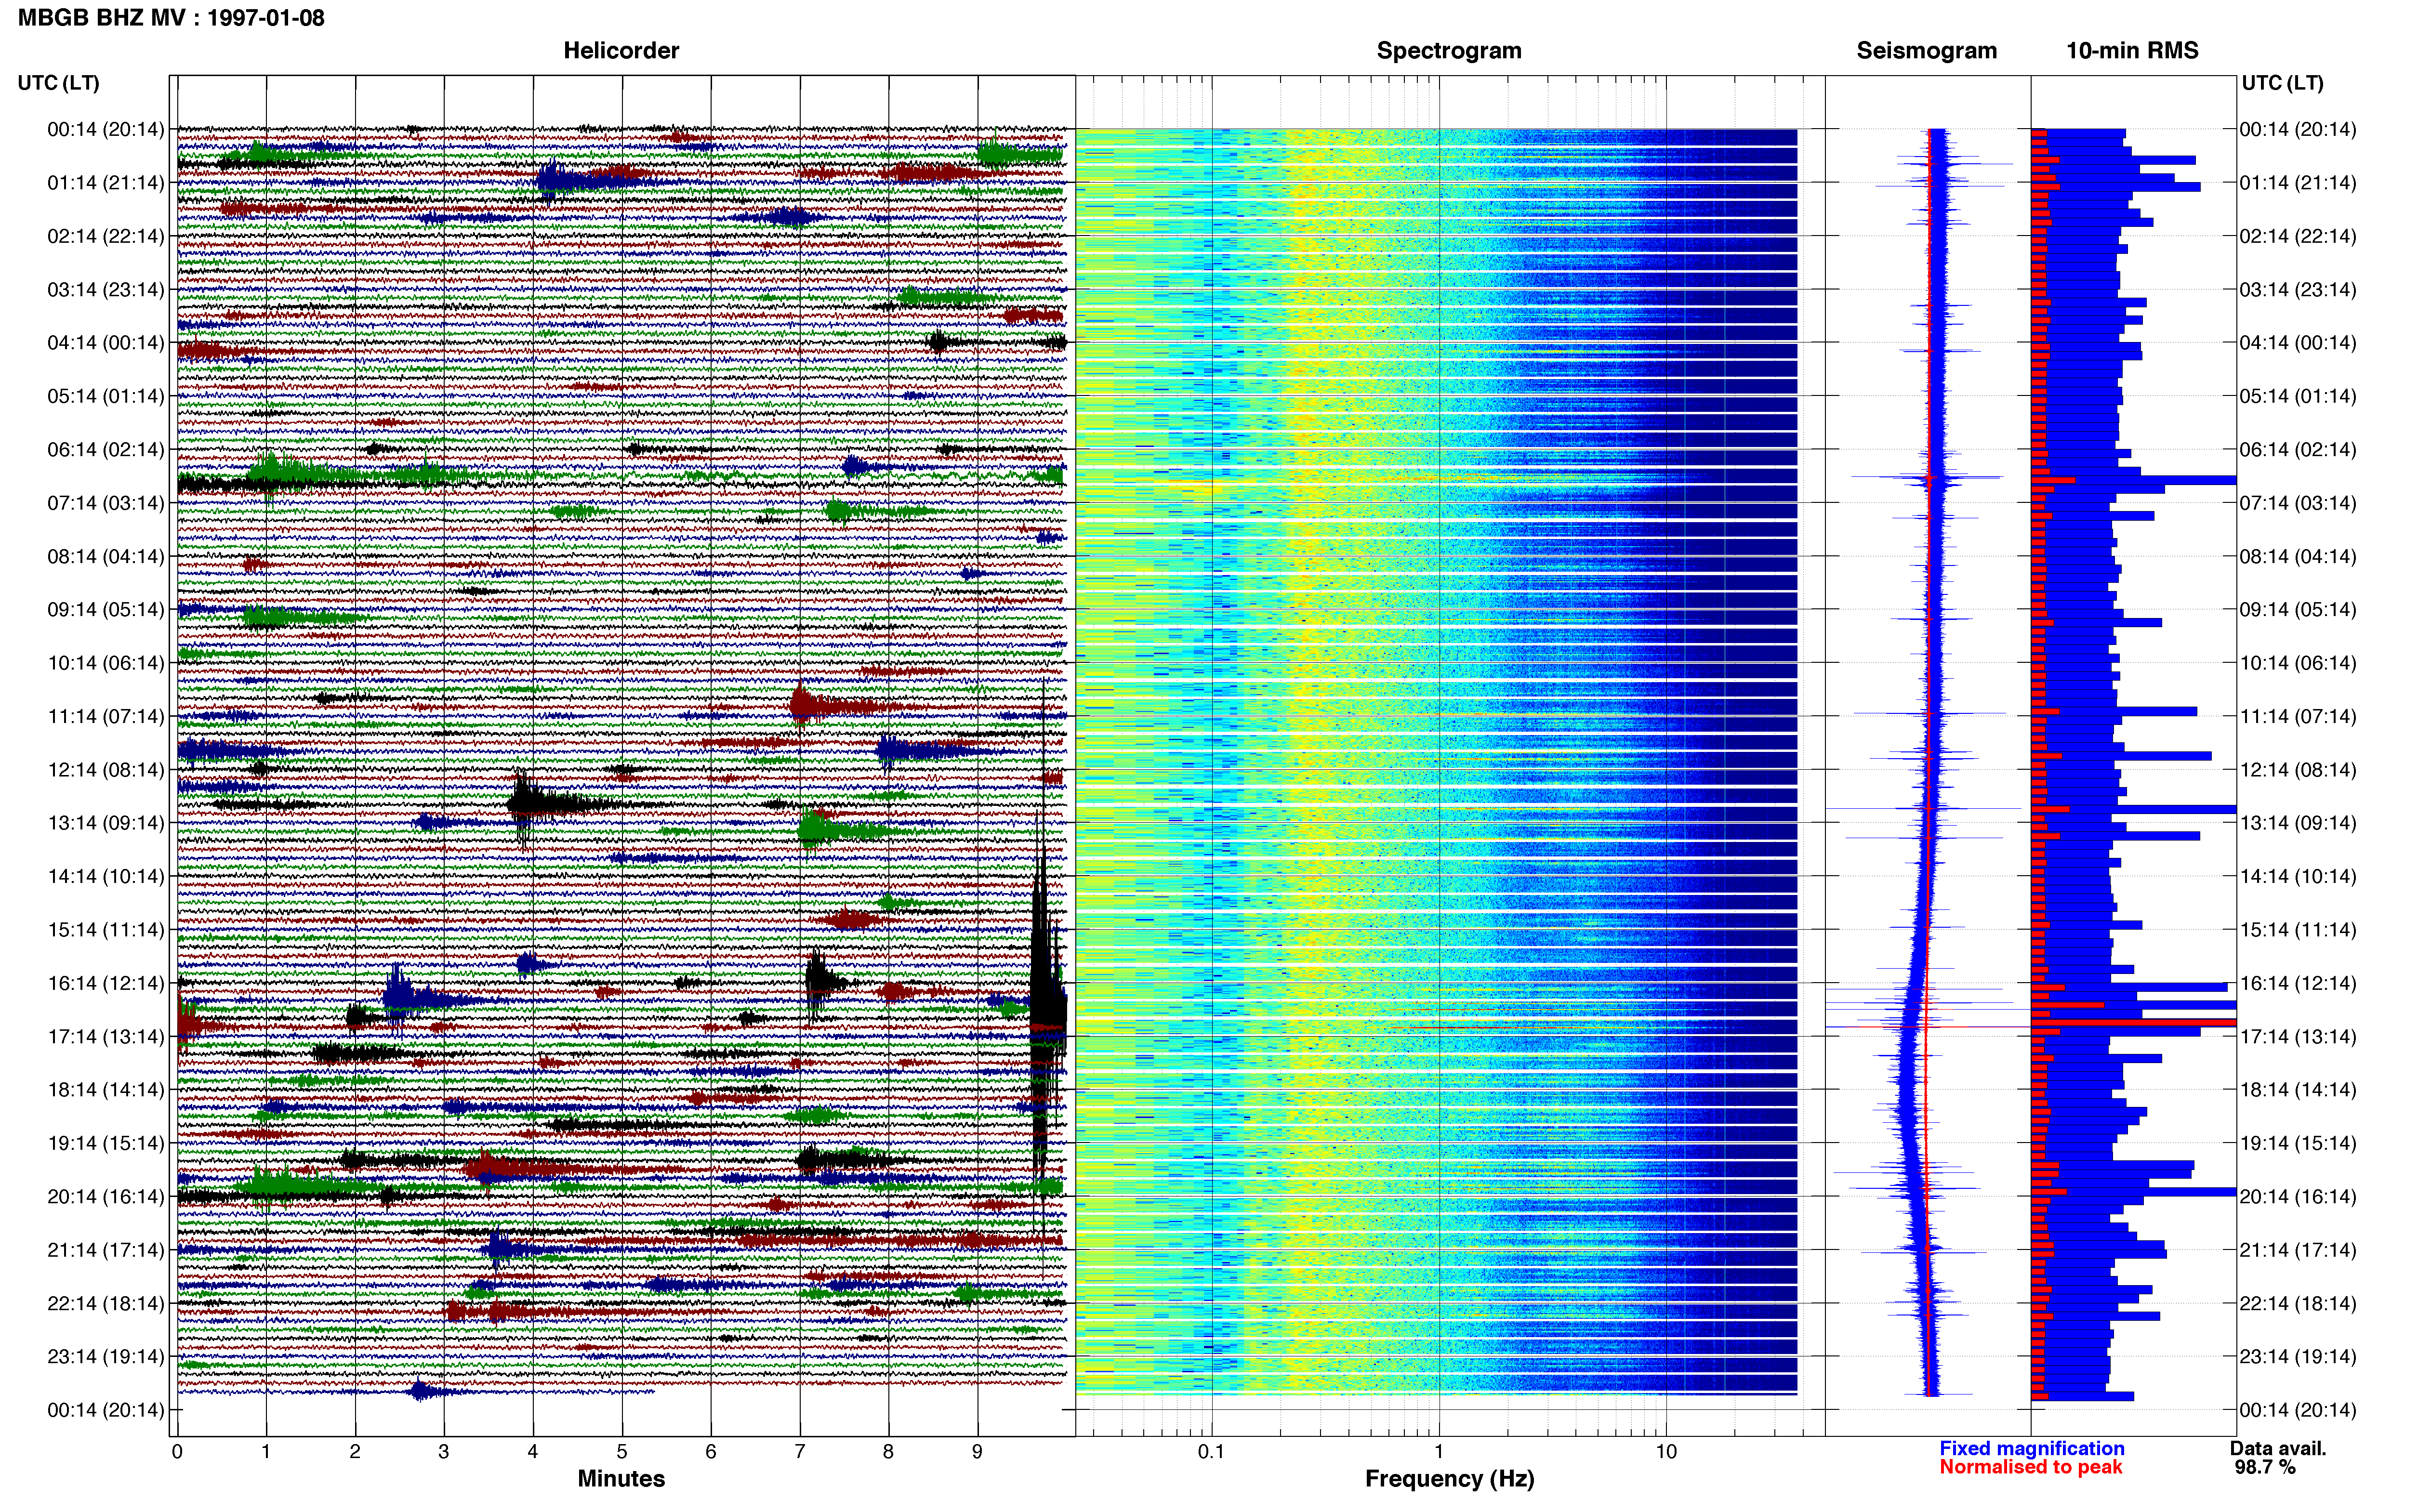Click the left time label 19:14 (15:14)
This screenshot has width=2418, height=1512.
click(x=106, y=1143)
